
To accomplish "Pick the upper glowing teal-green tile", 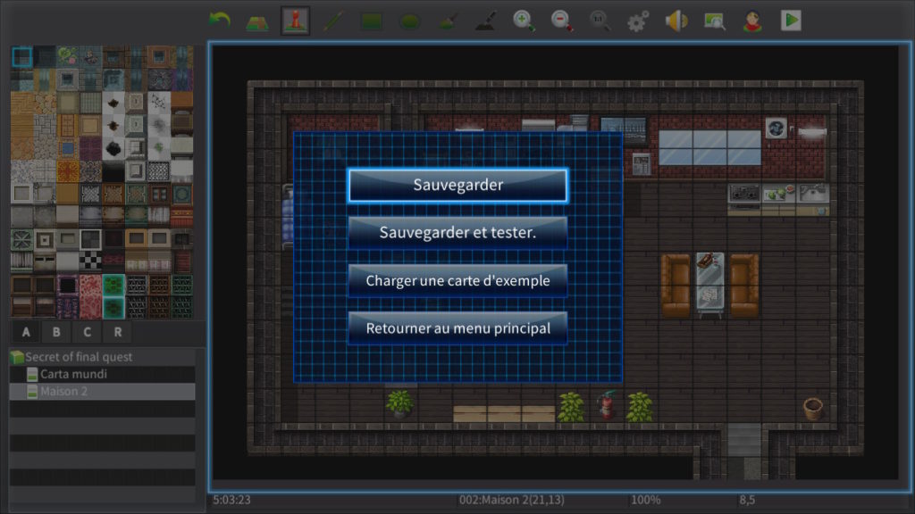I will coord(113,285).
